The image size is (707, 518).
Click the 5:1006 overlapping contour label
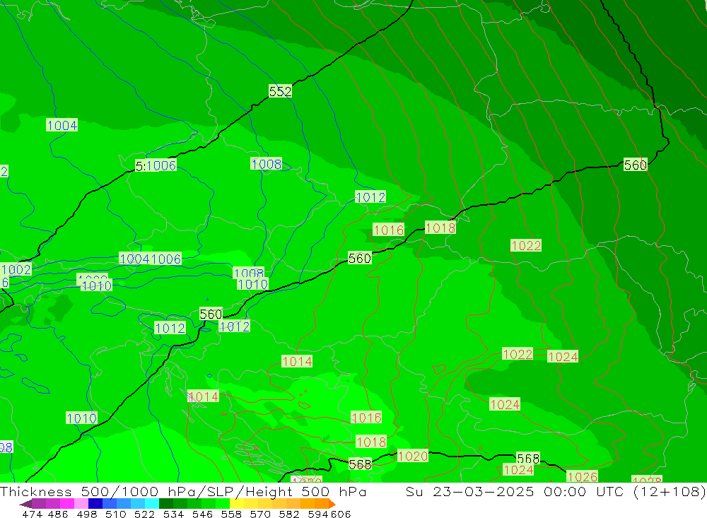point(156,165)
